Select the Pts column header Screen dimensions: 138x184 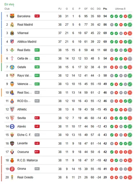[105, 9]
